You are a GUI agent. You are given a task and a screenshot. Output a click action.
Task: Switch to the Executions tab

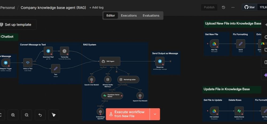pyautogui.click(x=129, y=15)
